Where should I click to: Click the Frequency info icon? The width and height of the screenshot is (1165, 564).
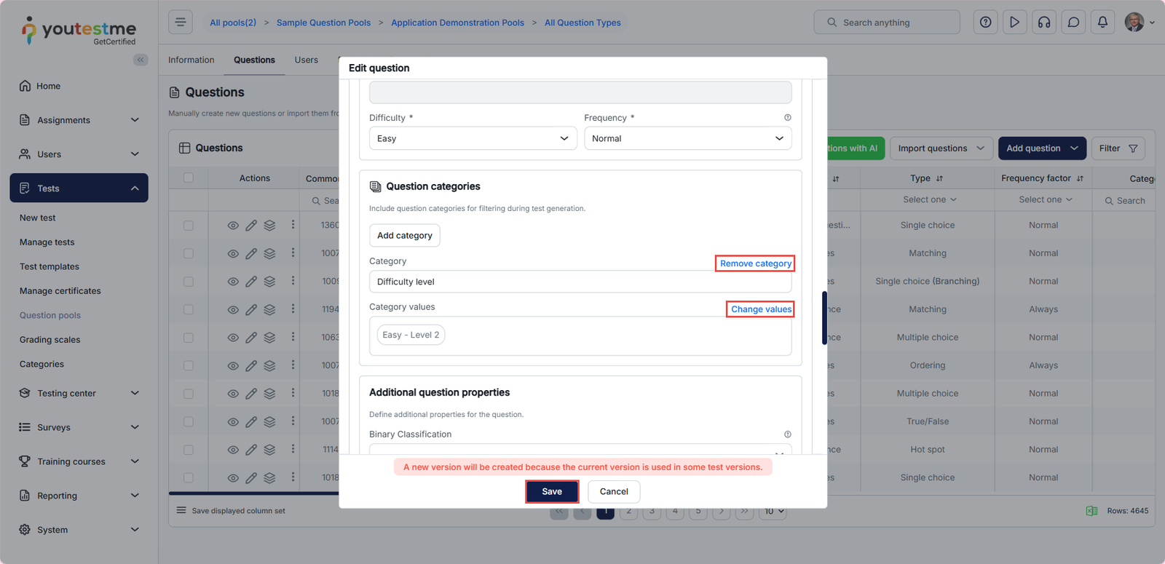pyautogui.click(x=787, y=118)
